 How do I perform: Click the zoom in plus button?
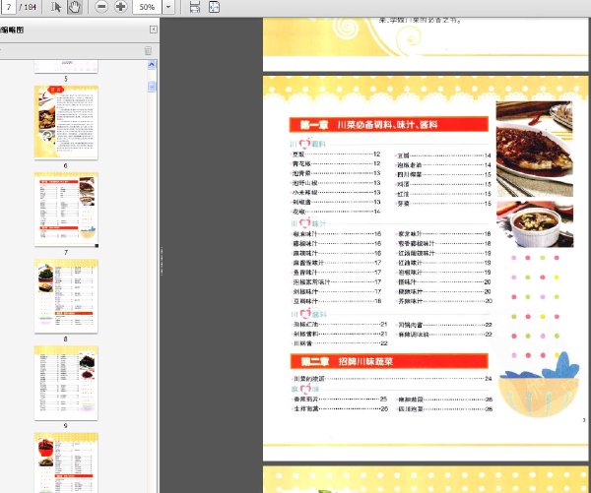pos(120,7)
